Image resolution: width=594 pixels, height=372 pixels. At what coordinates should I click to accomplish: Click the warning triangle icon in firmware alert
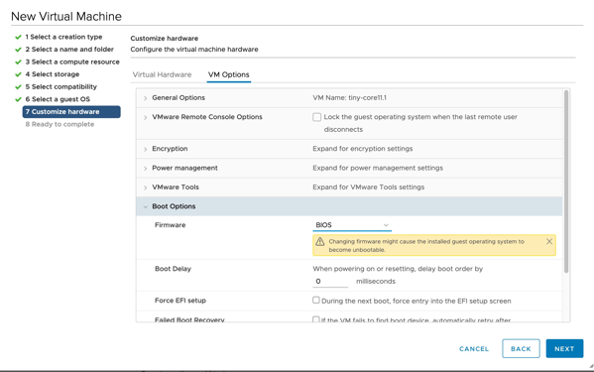click(319, 241)
